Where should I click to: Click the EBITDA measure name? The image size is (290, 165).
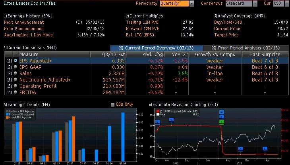[27, 92]
